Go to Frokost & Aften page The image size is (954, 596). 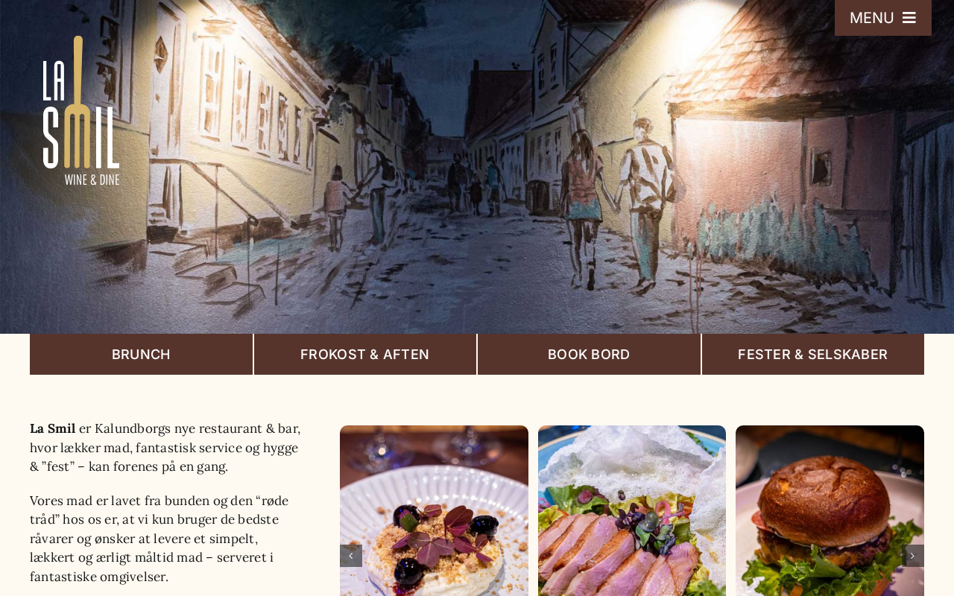[x=365, y=355]
